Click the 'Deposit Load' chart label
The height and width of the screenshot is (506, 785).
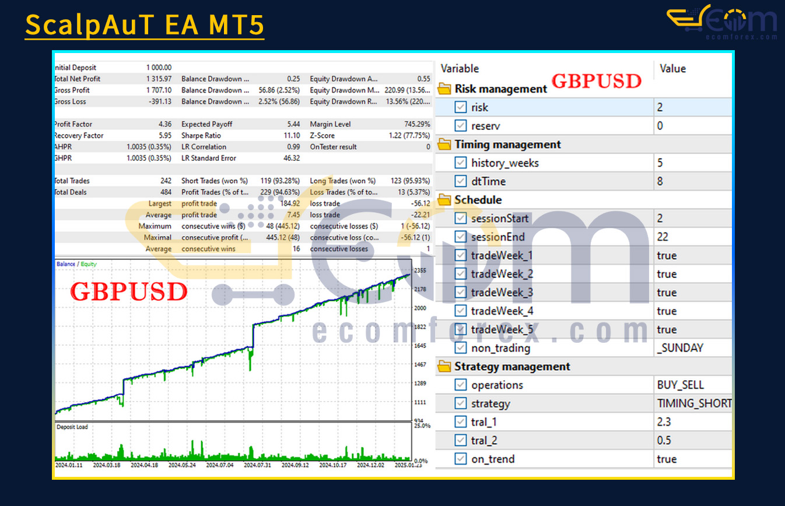72,427
